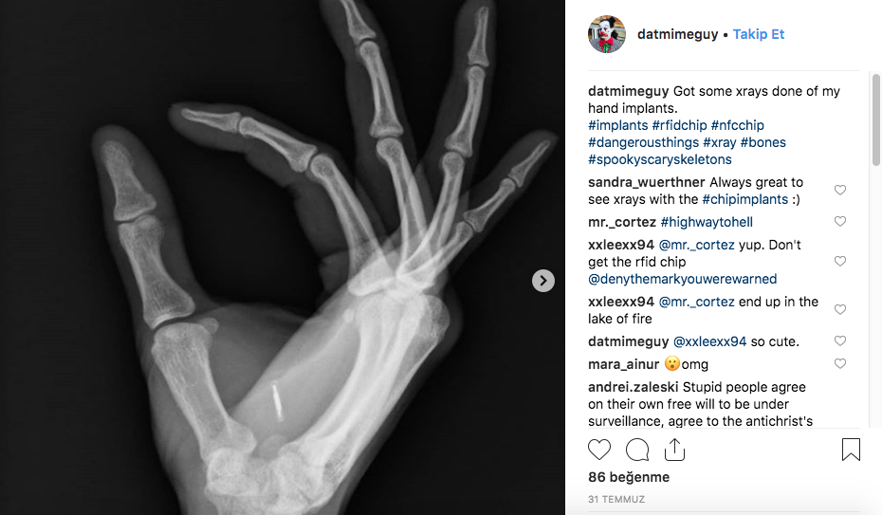
Task: Like mr._cortez's #highwaytohell comment
Action: tap(840, 222)
